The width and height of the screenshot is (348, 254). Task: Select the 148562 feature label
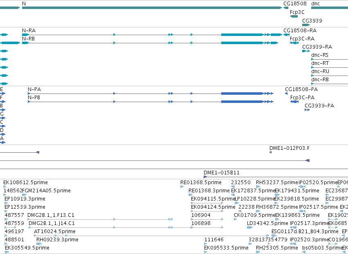click(13, 191)
